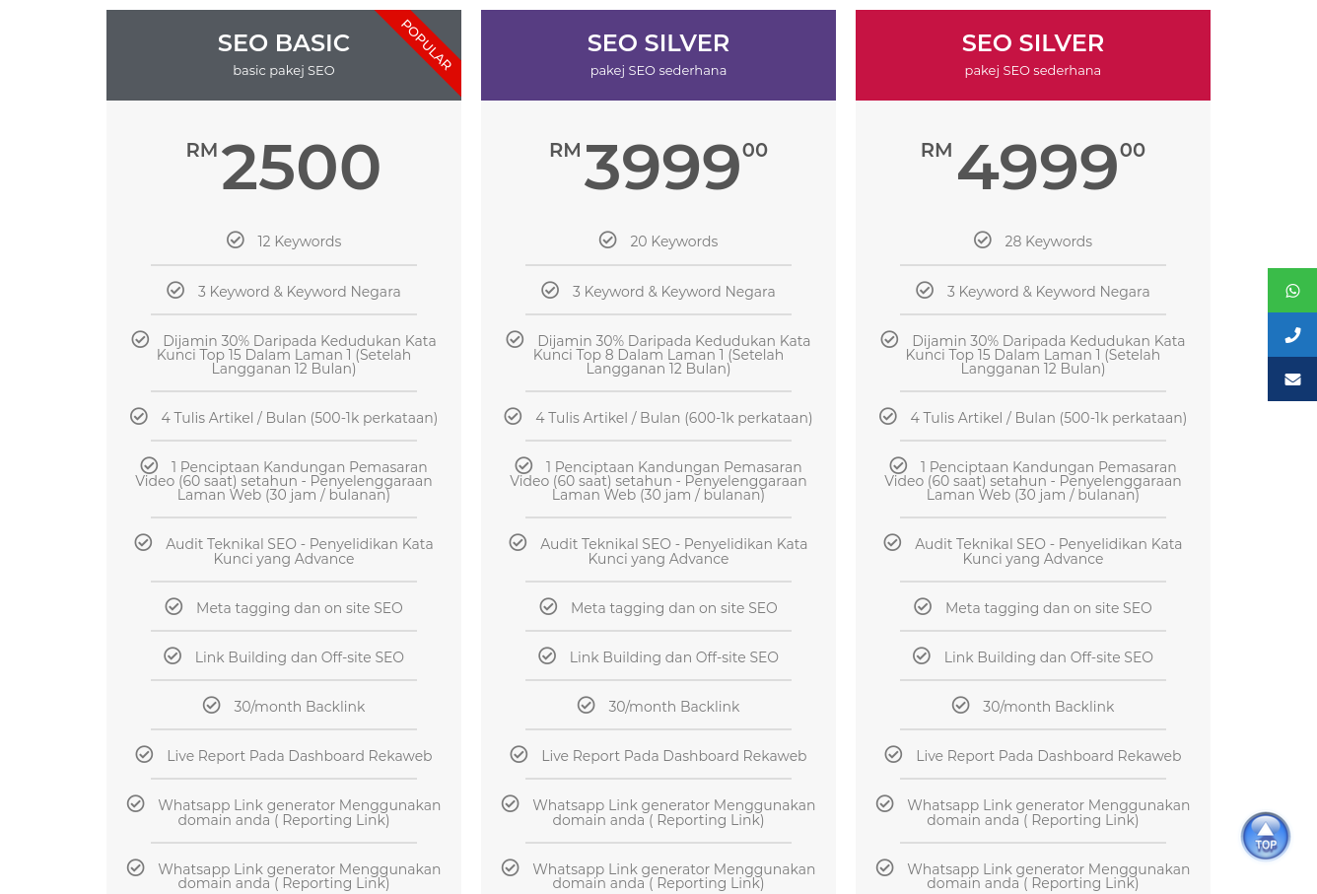Click the RM 3999 price
Viewport: 1317px width, 894px height.
[658, 166]
